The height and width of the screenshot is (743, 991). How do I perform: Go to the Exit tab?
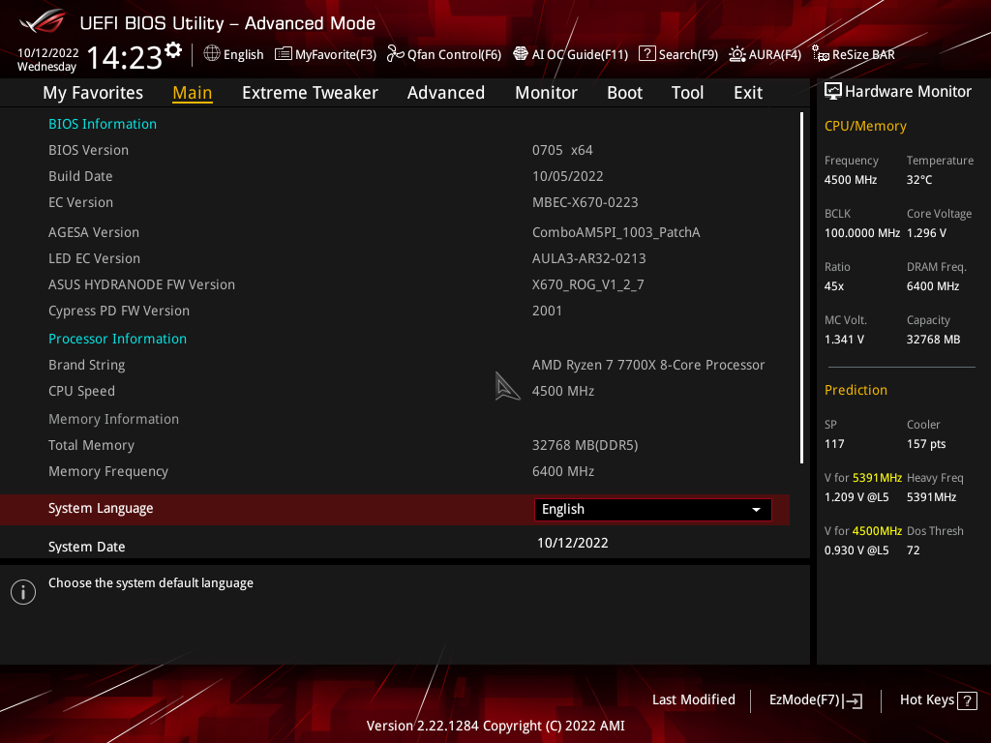pos(748,93)
